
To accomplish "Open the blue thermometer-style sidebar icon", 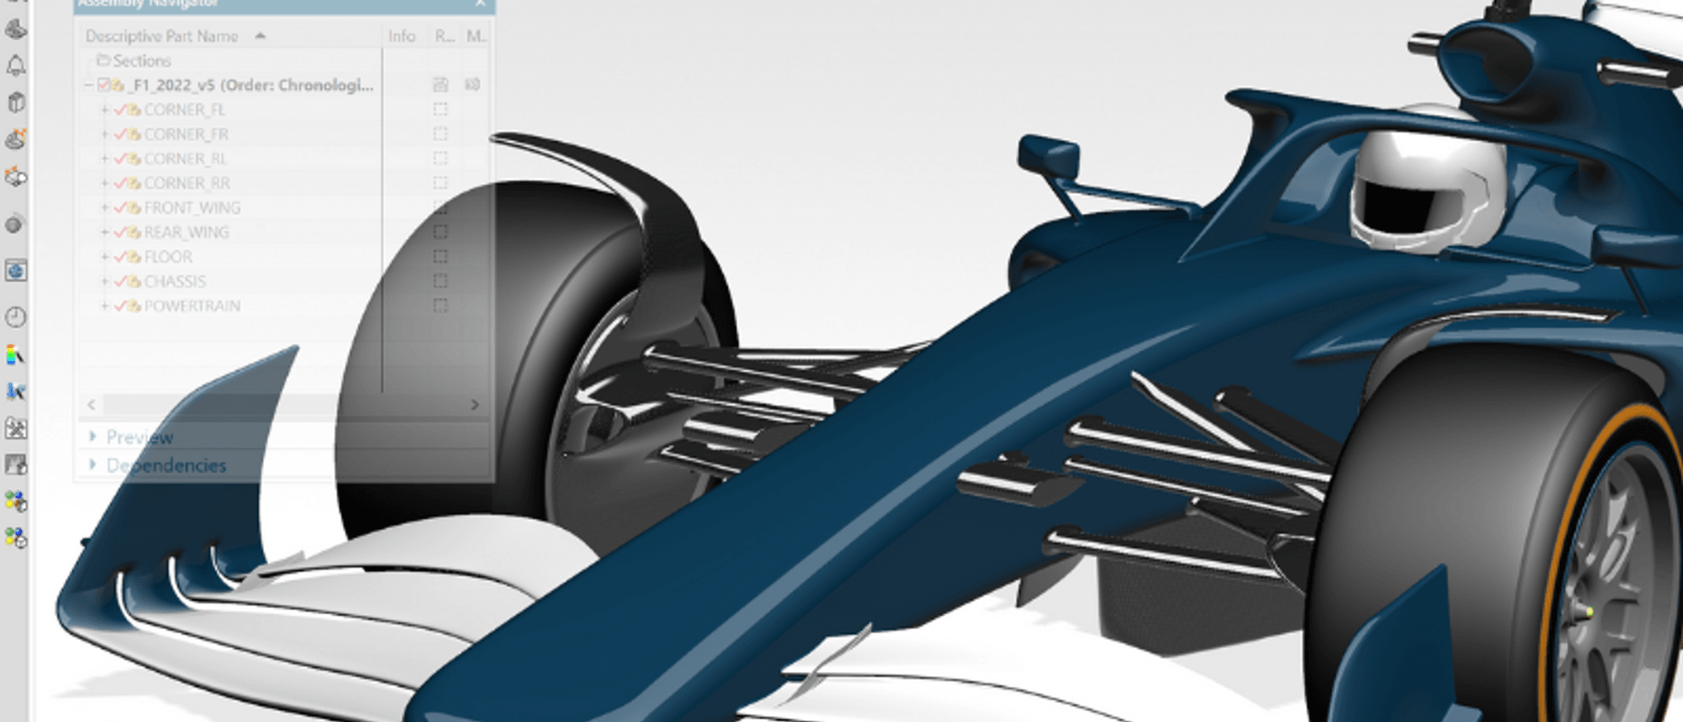I will (16, 392).
